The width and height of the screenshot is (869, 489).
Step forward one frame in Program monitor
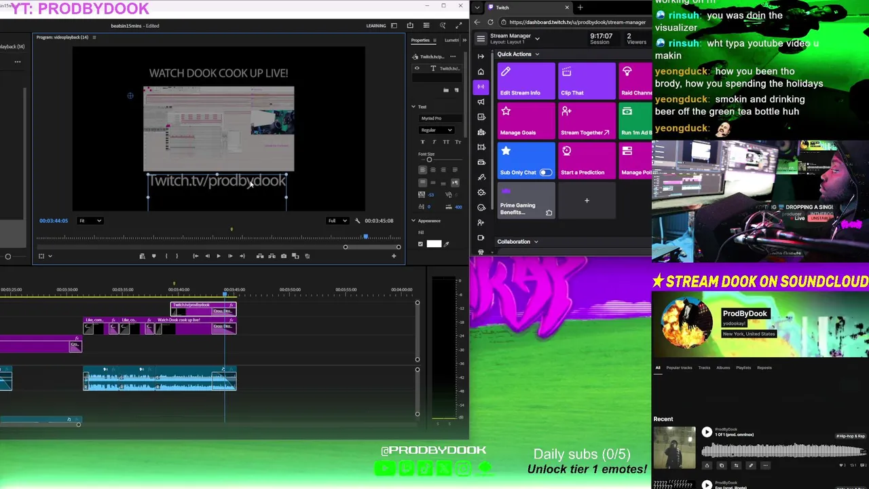click(x=230, y=256)
